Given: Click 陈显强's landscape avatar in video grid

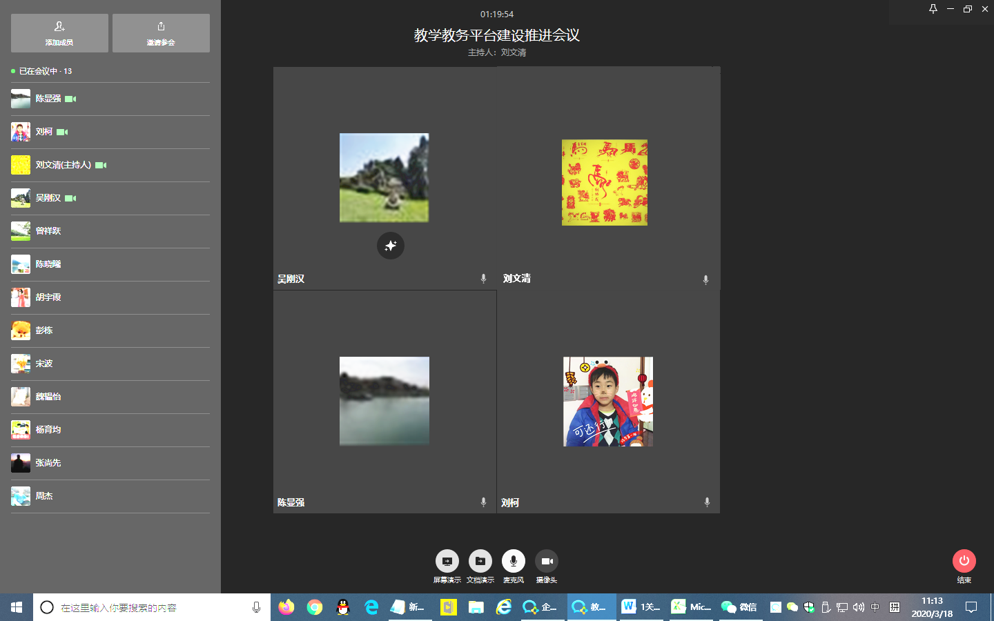Looking at the screenshot, I should click(x=384, y=401).
